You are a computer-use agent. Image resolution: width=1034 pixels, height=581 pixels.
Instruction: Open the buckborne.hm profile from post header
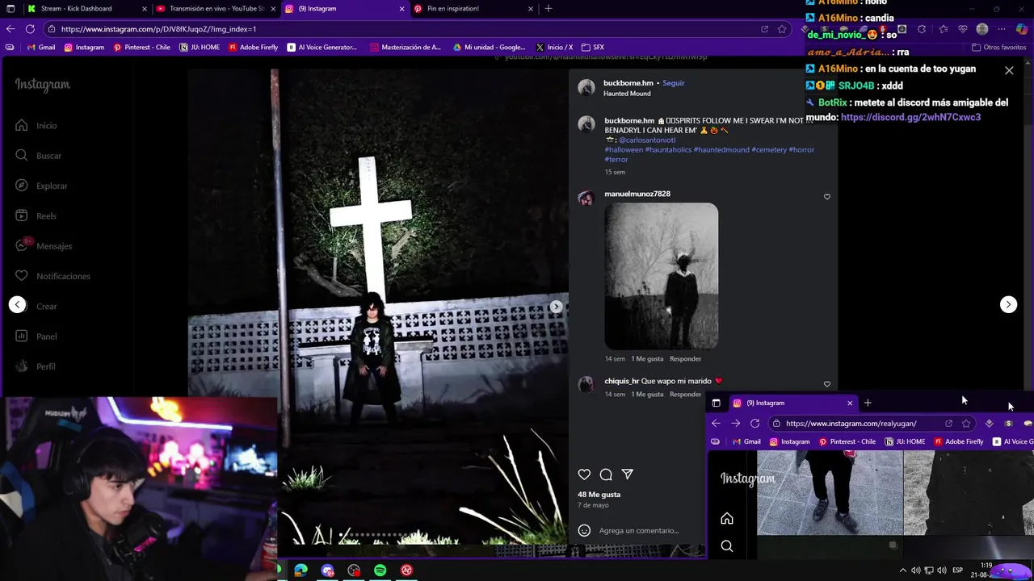(628, 83)
